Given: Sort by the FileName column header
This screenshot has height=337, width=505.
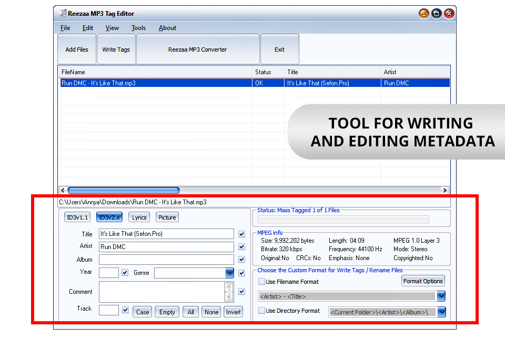Looking at the screenshot, I should 155,72.
